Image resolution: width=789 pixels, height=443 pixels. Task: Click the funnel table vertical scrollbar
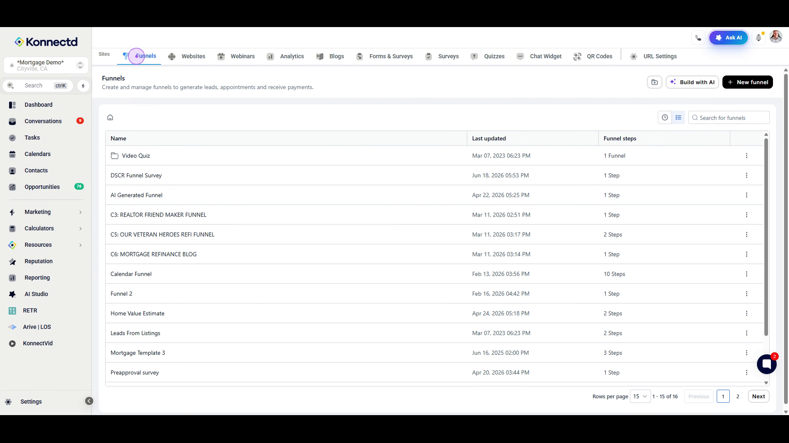point(766,237)
